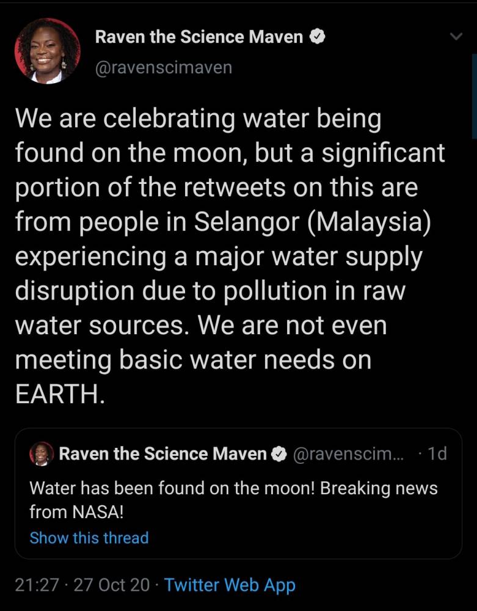Click the "27 Oct 20" date in the footer
The height and width of the screenshot is (611, 477).
click(111, 585)
